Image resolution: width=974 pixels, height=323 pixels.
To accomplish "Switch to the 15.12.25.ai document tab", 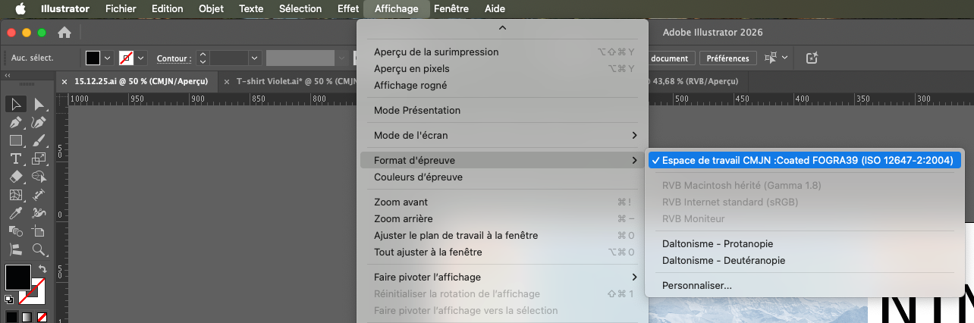I will point(135,81).
